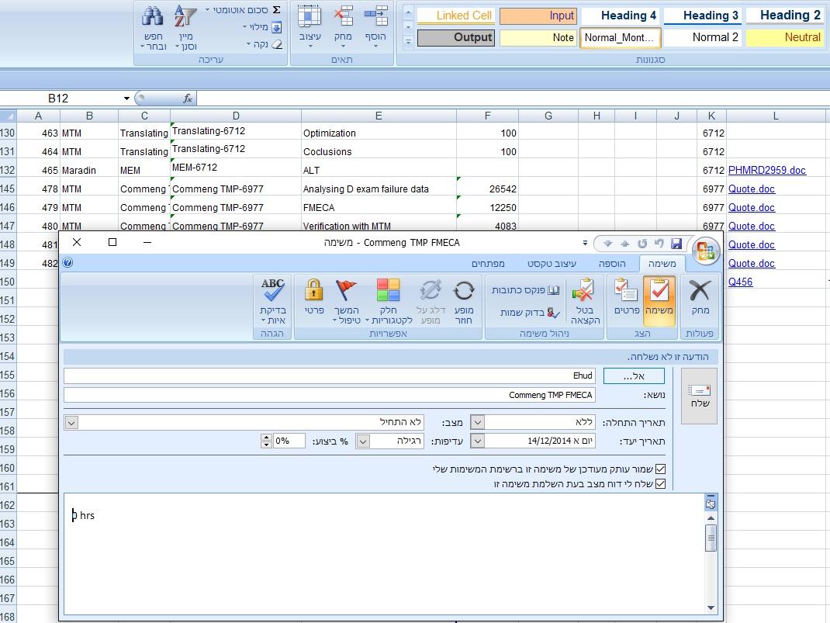Viewport: 830px width, 623px height.
Task: Toggle send status report on completion checkbox
Action: (x=660, y=484)
